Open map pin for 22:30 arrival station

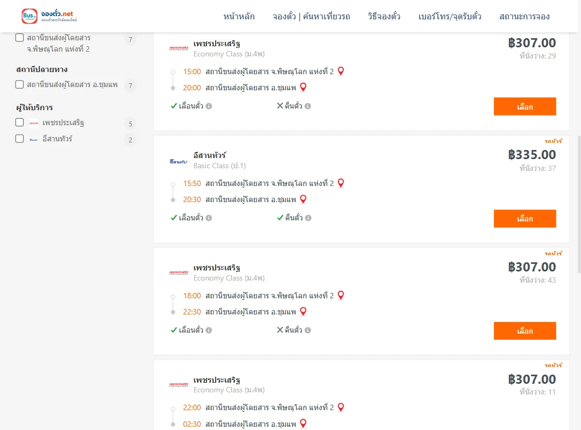303,311
